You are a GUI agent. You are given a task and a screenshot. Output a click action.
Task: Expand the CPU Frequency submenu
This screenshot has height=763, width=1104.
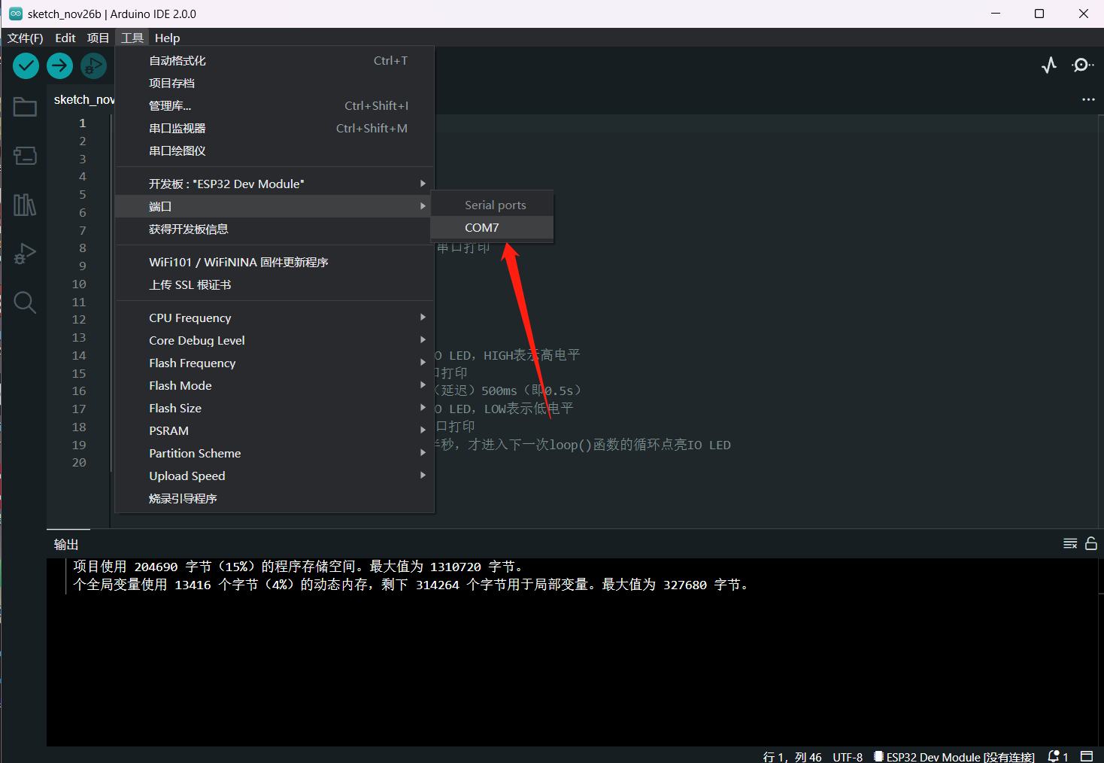click(x=274, y=318)
